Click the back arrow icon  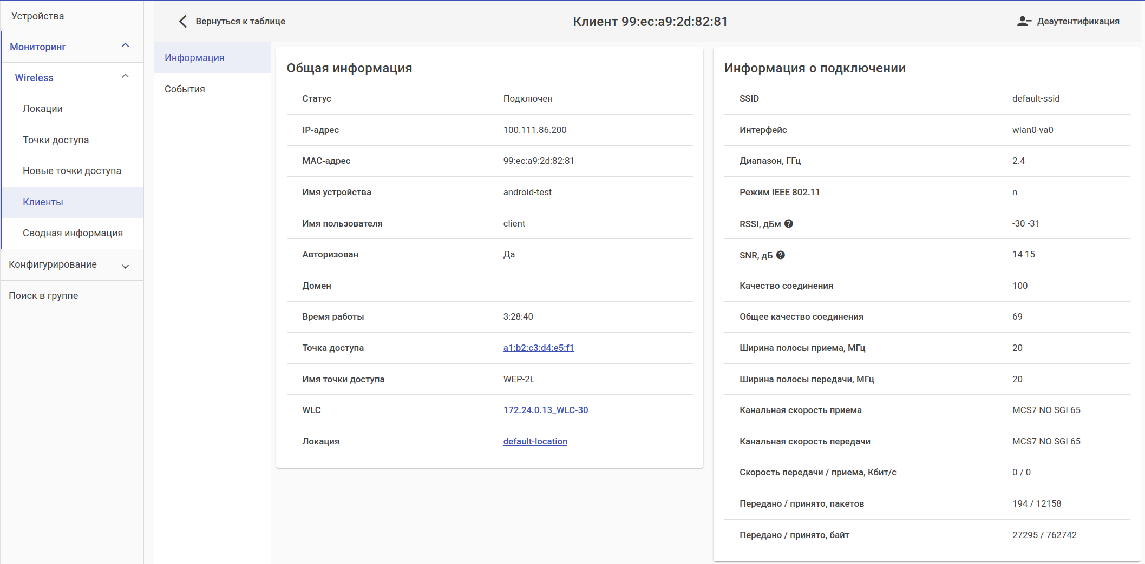(183, 22)
